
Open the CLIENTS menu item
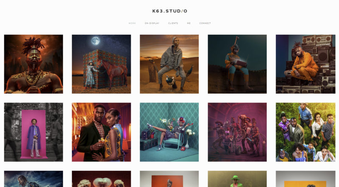point(173,23)
